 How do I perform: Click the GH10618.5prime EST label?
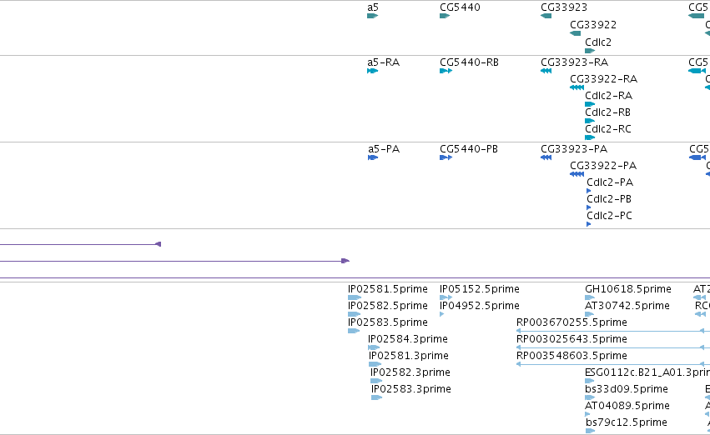click(x=628, y=289)
